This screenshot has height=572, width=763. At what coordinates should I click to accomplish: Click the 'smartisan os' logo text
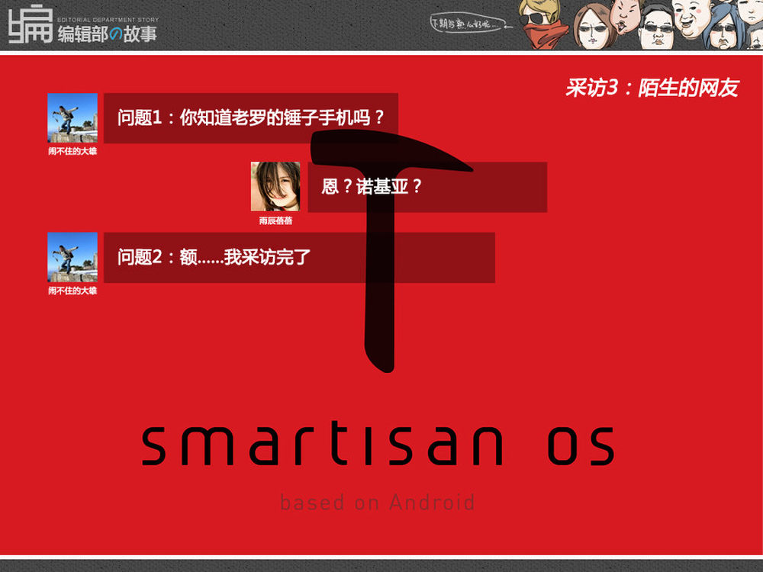pos(378,444)
